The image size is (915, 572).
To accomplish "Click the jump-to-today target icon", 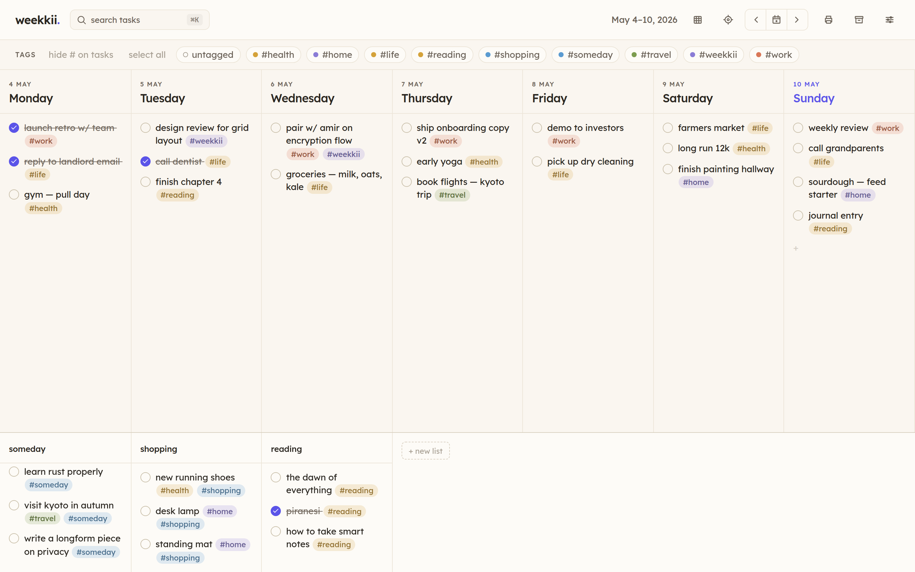I will pos(728,20).
